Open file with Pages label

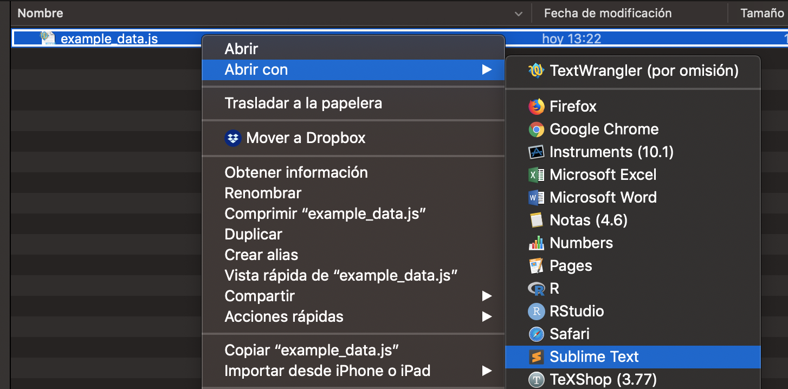click(x=571, y=266)
